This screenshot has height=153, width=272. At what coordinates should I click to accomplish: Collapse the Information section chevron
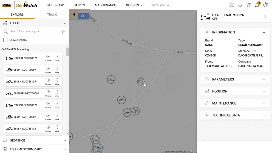coord(264,32)
